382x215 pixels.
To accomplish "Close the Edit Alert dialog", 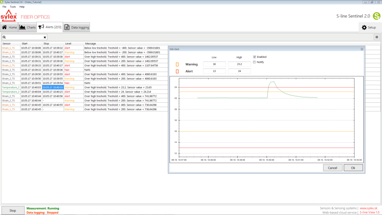I will (x=362, y=49).
